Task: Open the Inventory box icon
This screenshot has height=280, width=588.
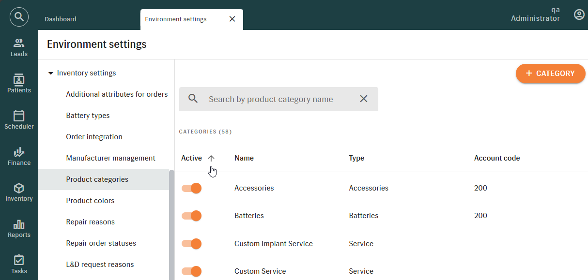Action: (x=19, y=192)
